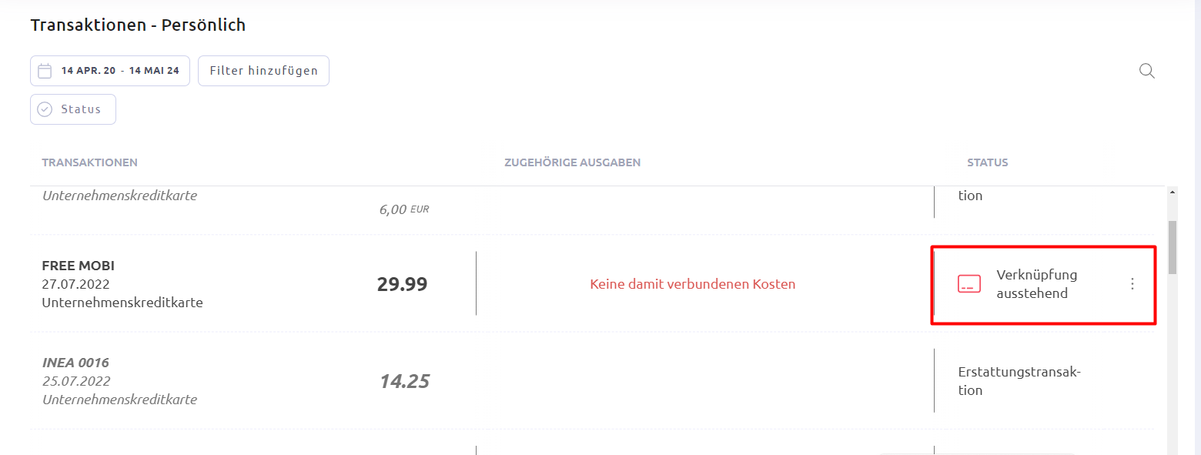Open the search magnifier icon
Image resolution: width=1201 pixels, height=455 pixels.
(1146, 71)
